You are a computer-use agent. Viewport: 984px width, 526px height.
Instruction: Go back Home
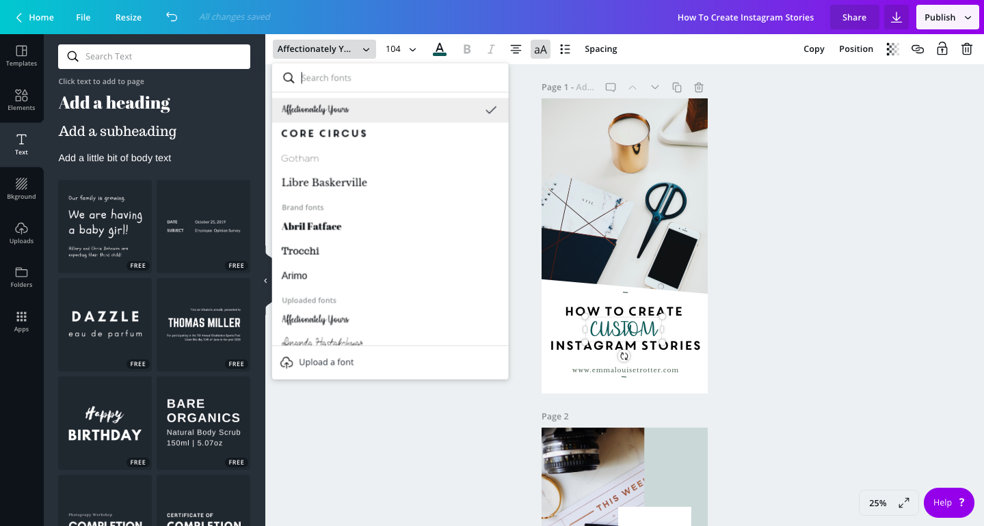click(x=34, y=17)
